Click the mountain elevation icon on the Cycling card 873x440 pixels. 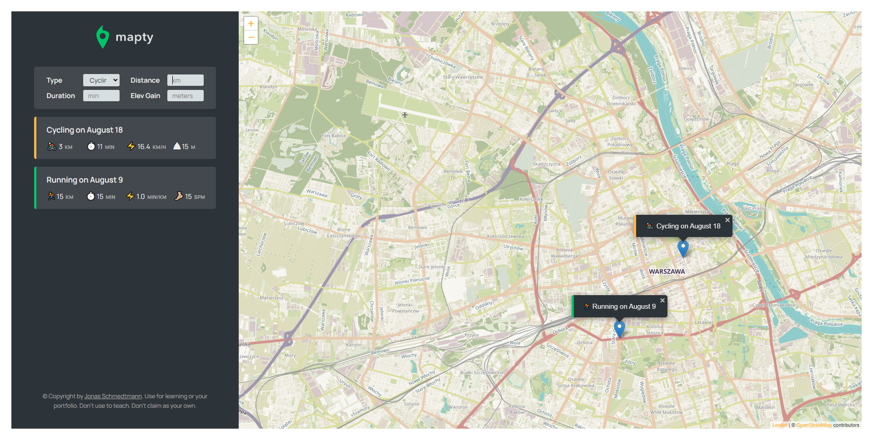tap(176, 146)
